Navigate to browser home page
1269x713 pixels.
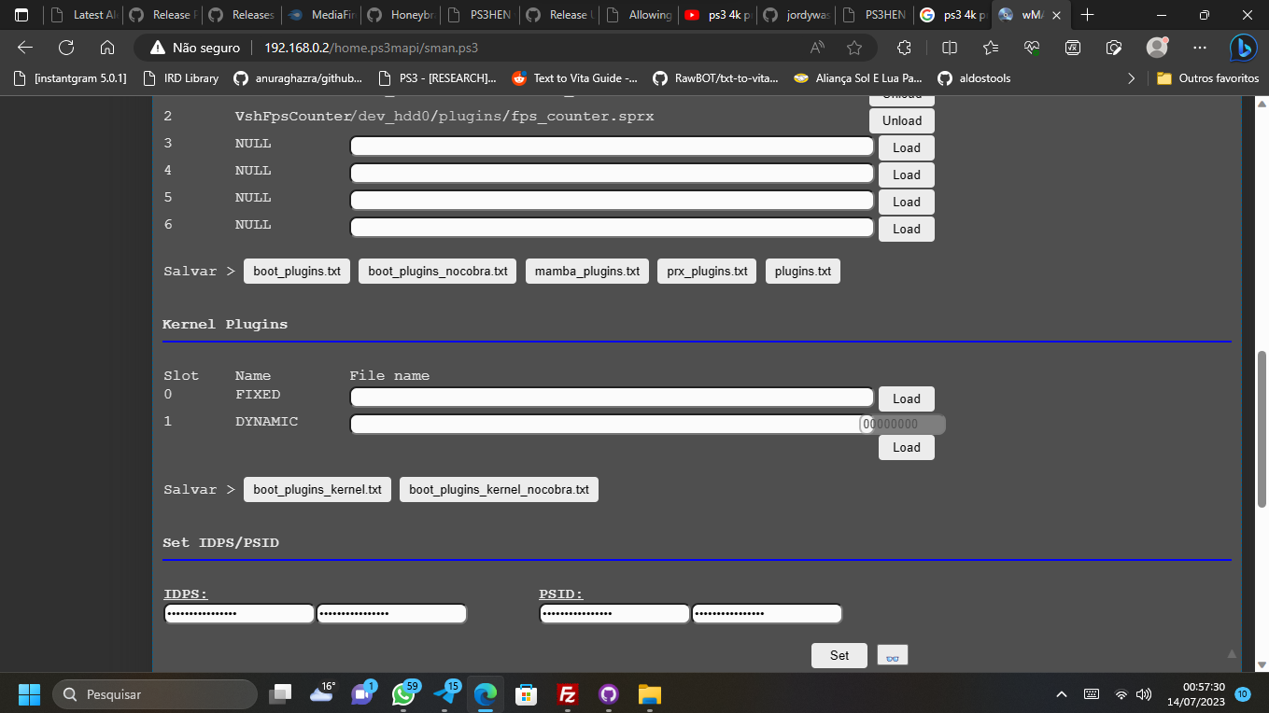(x=106, y=47)
